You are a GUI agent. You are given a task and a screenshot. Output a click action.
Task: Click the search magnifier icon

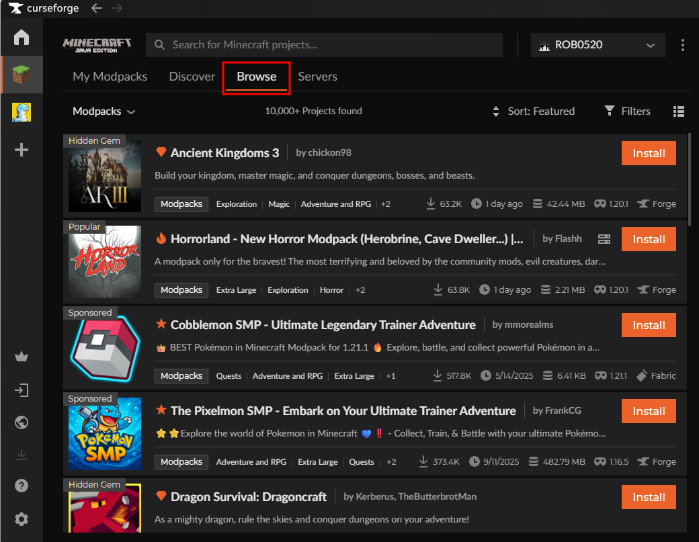[159, 45]
